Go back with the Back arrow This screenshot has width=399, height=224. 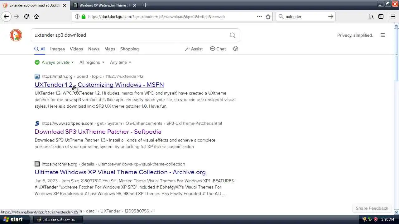click(6, 16)
